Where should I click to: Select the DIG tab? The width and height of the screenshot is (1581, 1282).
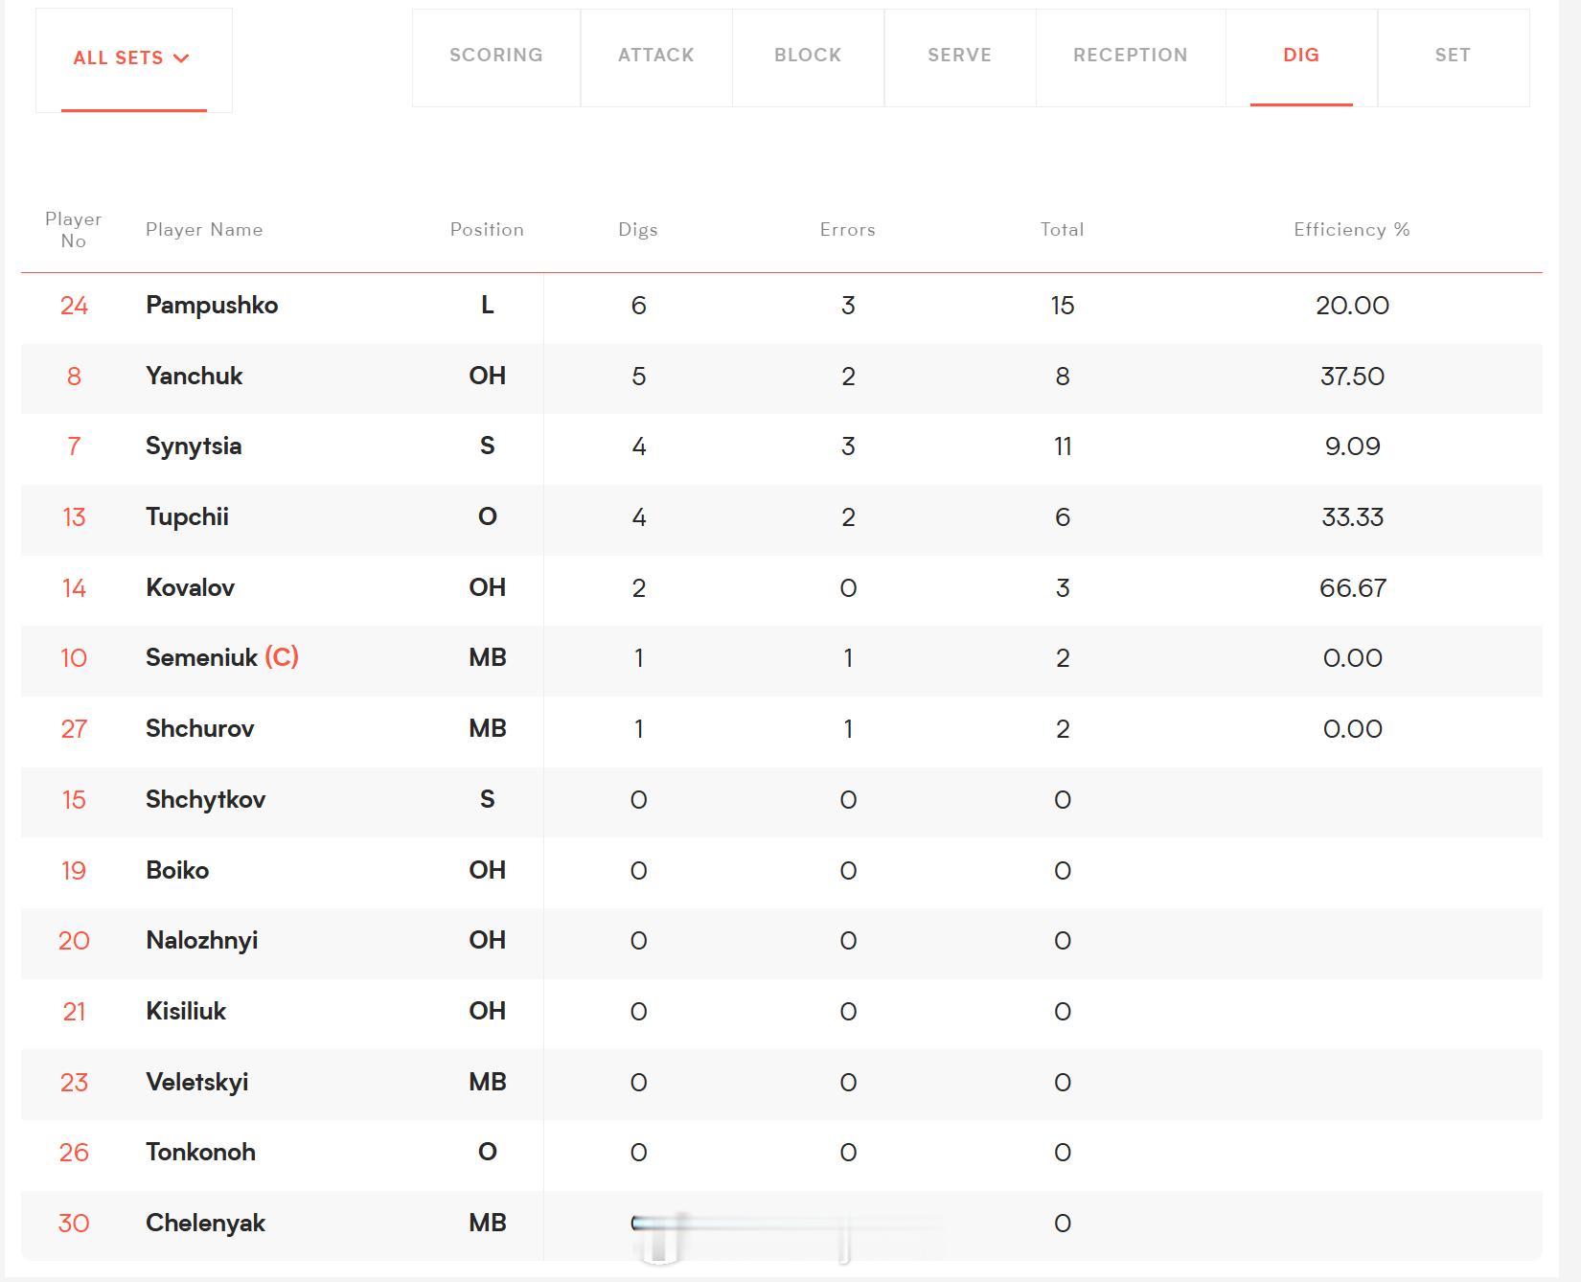1301,56
